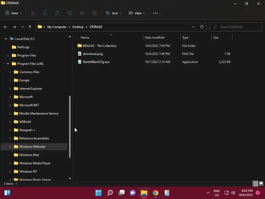Image resolution: width=265 pixels, height=199 pixels.
Task: Select Microsoft.NET folder in tree
Action: 27,105
